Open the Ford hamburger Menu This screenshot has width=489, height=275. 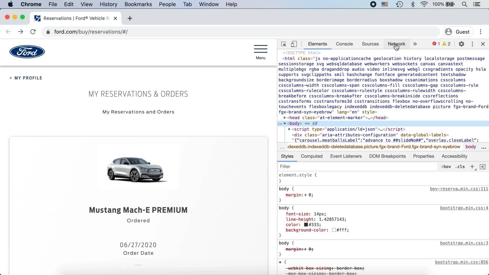[260, 52]
